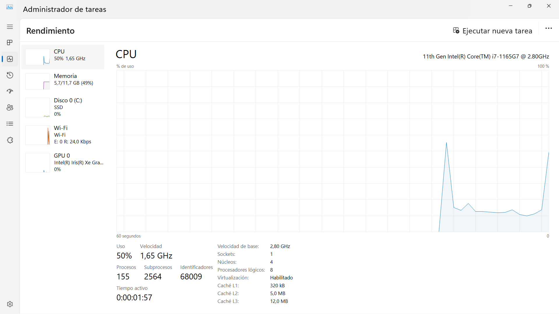Screen dimensions: 559x314
Task: Click the Uso value 50%
Action: pyautogui.click(x=124, y=256)
